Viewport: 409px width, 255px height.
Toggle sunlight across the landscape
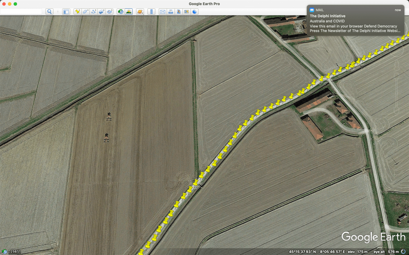128,12
